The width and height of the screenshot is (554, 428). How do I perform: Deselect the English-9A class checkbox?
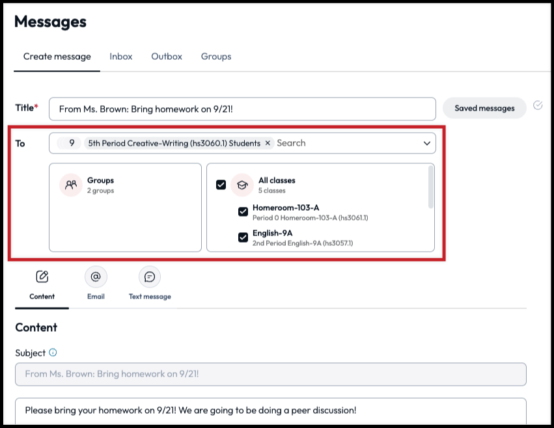pyautogui.click(x=243, y=237)
